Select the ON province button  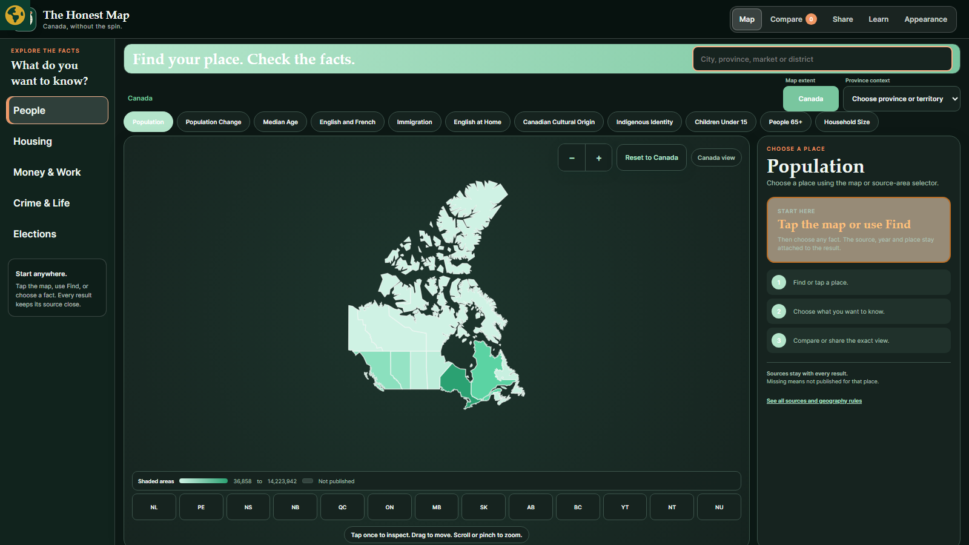coord(389,507)
